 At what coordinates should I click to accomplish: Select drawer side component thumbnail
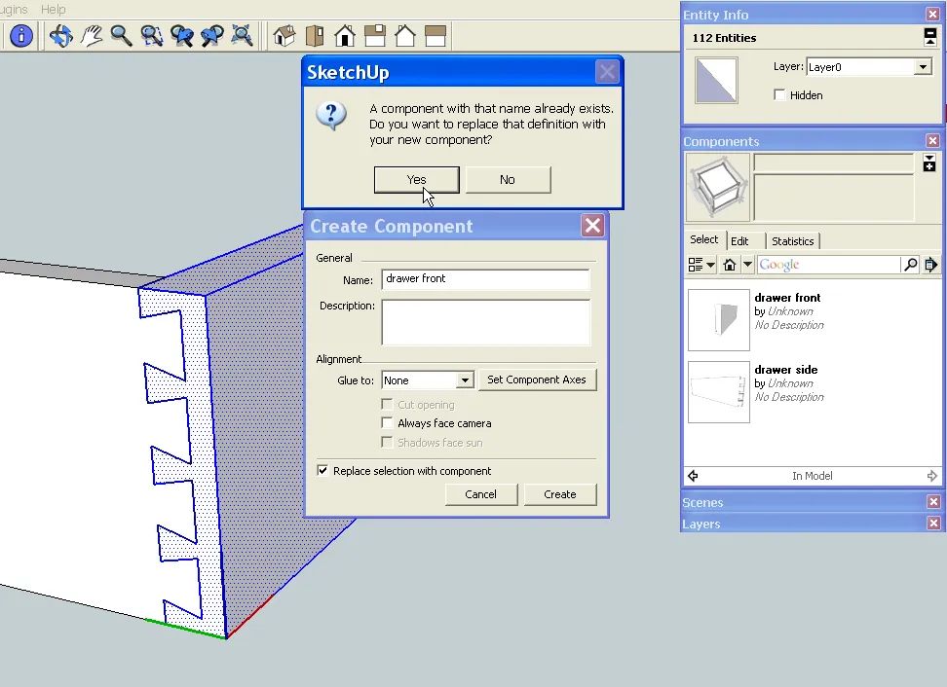(x=719, y=392)
